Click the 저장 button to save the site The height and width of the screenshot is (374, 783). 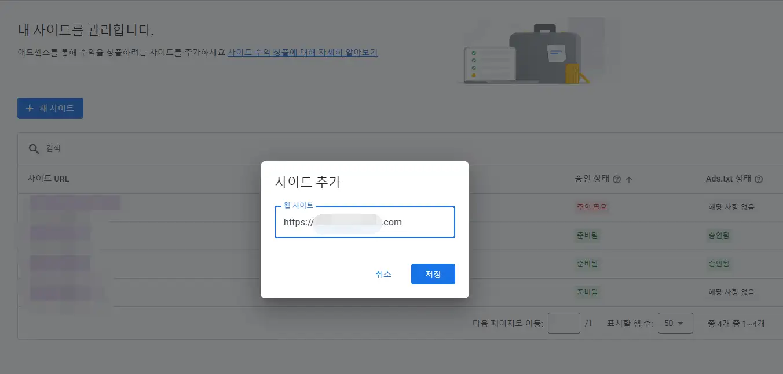[433, 274]
